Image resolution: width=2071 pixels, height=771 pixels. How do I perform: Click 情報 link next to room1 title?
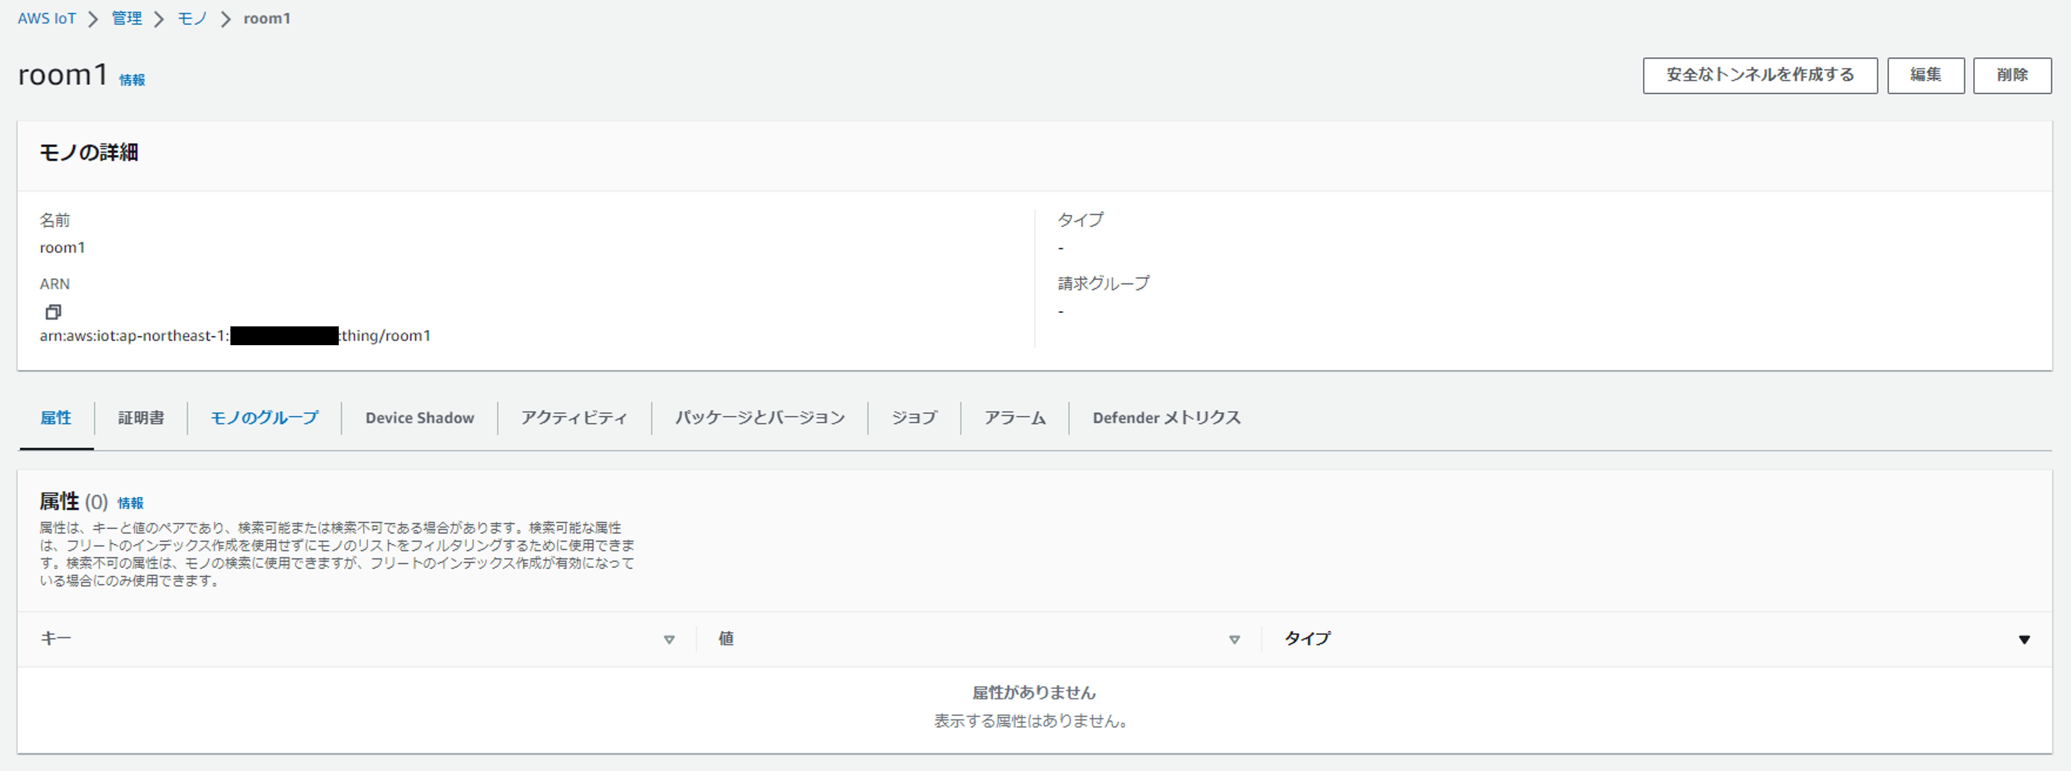tap(132, 80)
